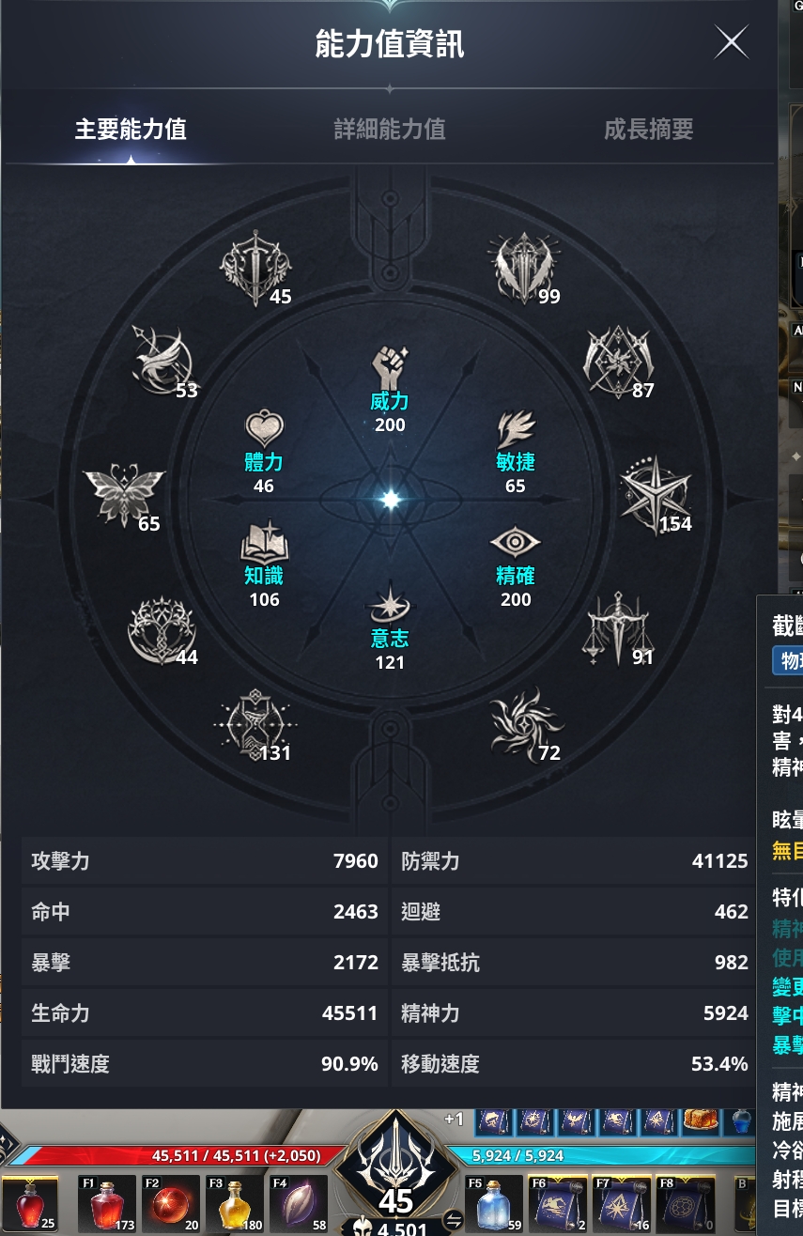Select the tree emblem showing 44

tap(162, 629)
